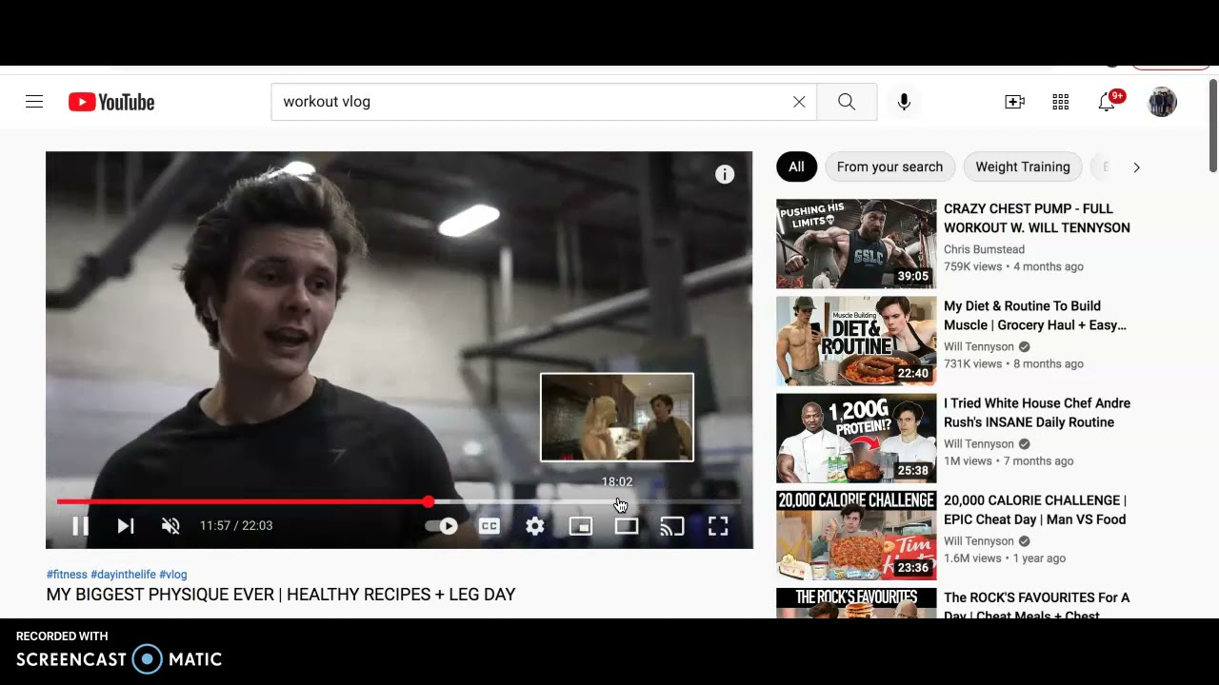The width and height of the screenshot is (1219, 685).
Task: Open the YouTube apps grid icon
Action: (x=1061, y=102)
